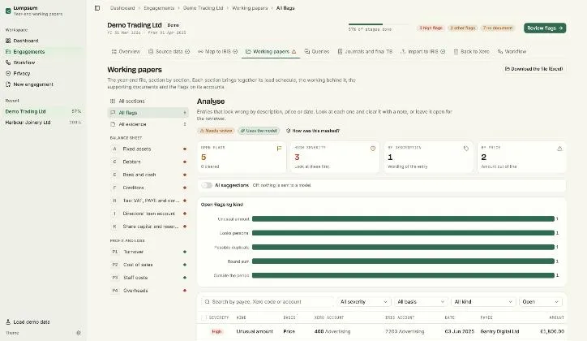The width and height of the screenshot is (587, 341).
Task: Select Staff costs section
Action: pyautogui.click(x=148, y=278)
